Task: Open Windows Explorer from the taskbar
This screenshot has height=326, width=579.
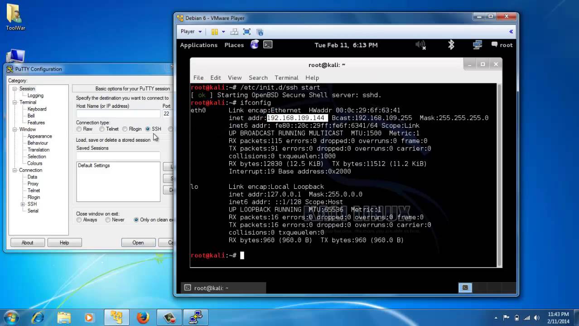Action: tap(64, 318)
